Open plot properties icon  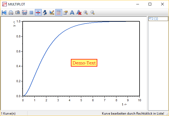point(65,12)
